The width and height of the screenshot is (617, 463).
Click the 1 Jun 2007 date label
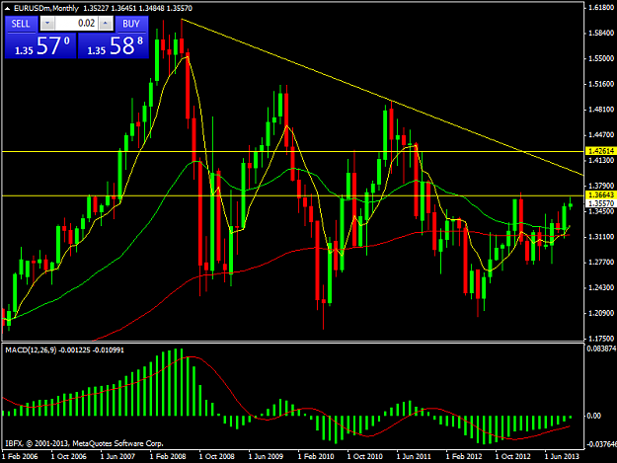coord(118,456)
